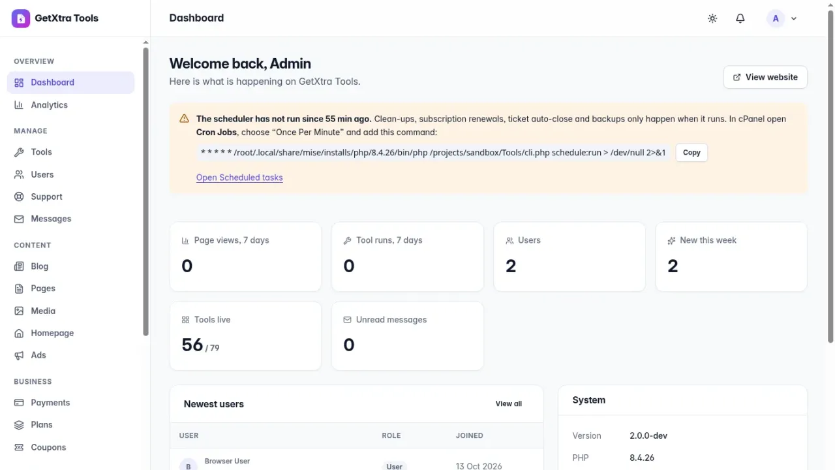Open the notifications bell

(740, 18)
